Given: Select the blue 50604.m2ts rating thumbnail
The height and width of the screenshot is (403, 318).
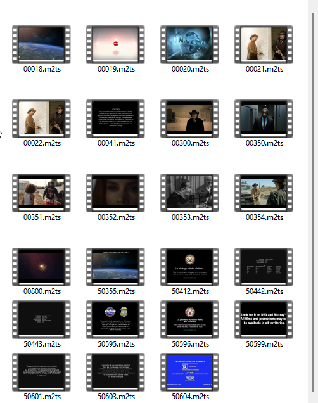Looking at the screenshot, I should tap(189, 372).
